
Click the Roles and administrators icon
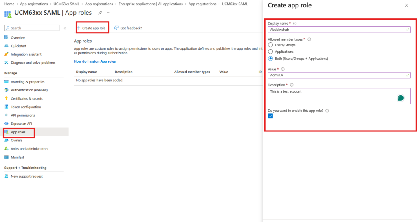6,149
